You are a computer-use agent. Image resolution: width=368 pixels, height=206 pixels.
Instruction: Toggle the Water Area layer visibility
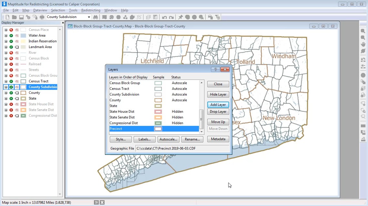tap(11, 35)
